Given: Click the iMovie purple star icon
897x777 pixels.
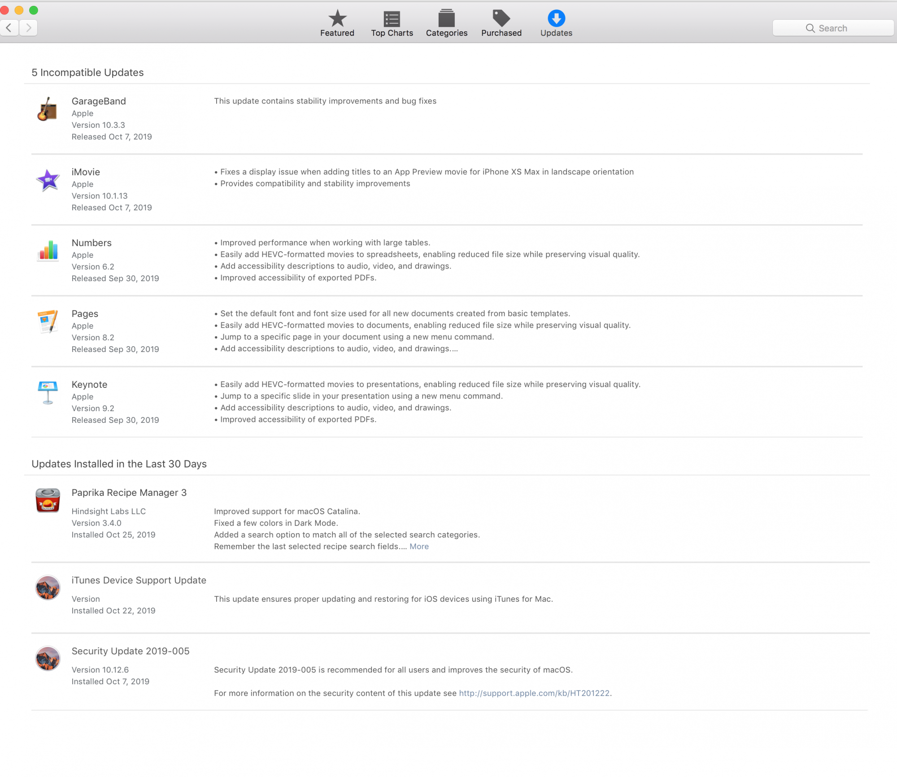Looking at the screenshot, I should tap(48, 180).
